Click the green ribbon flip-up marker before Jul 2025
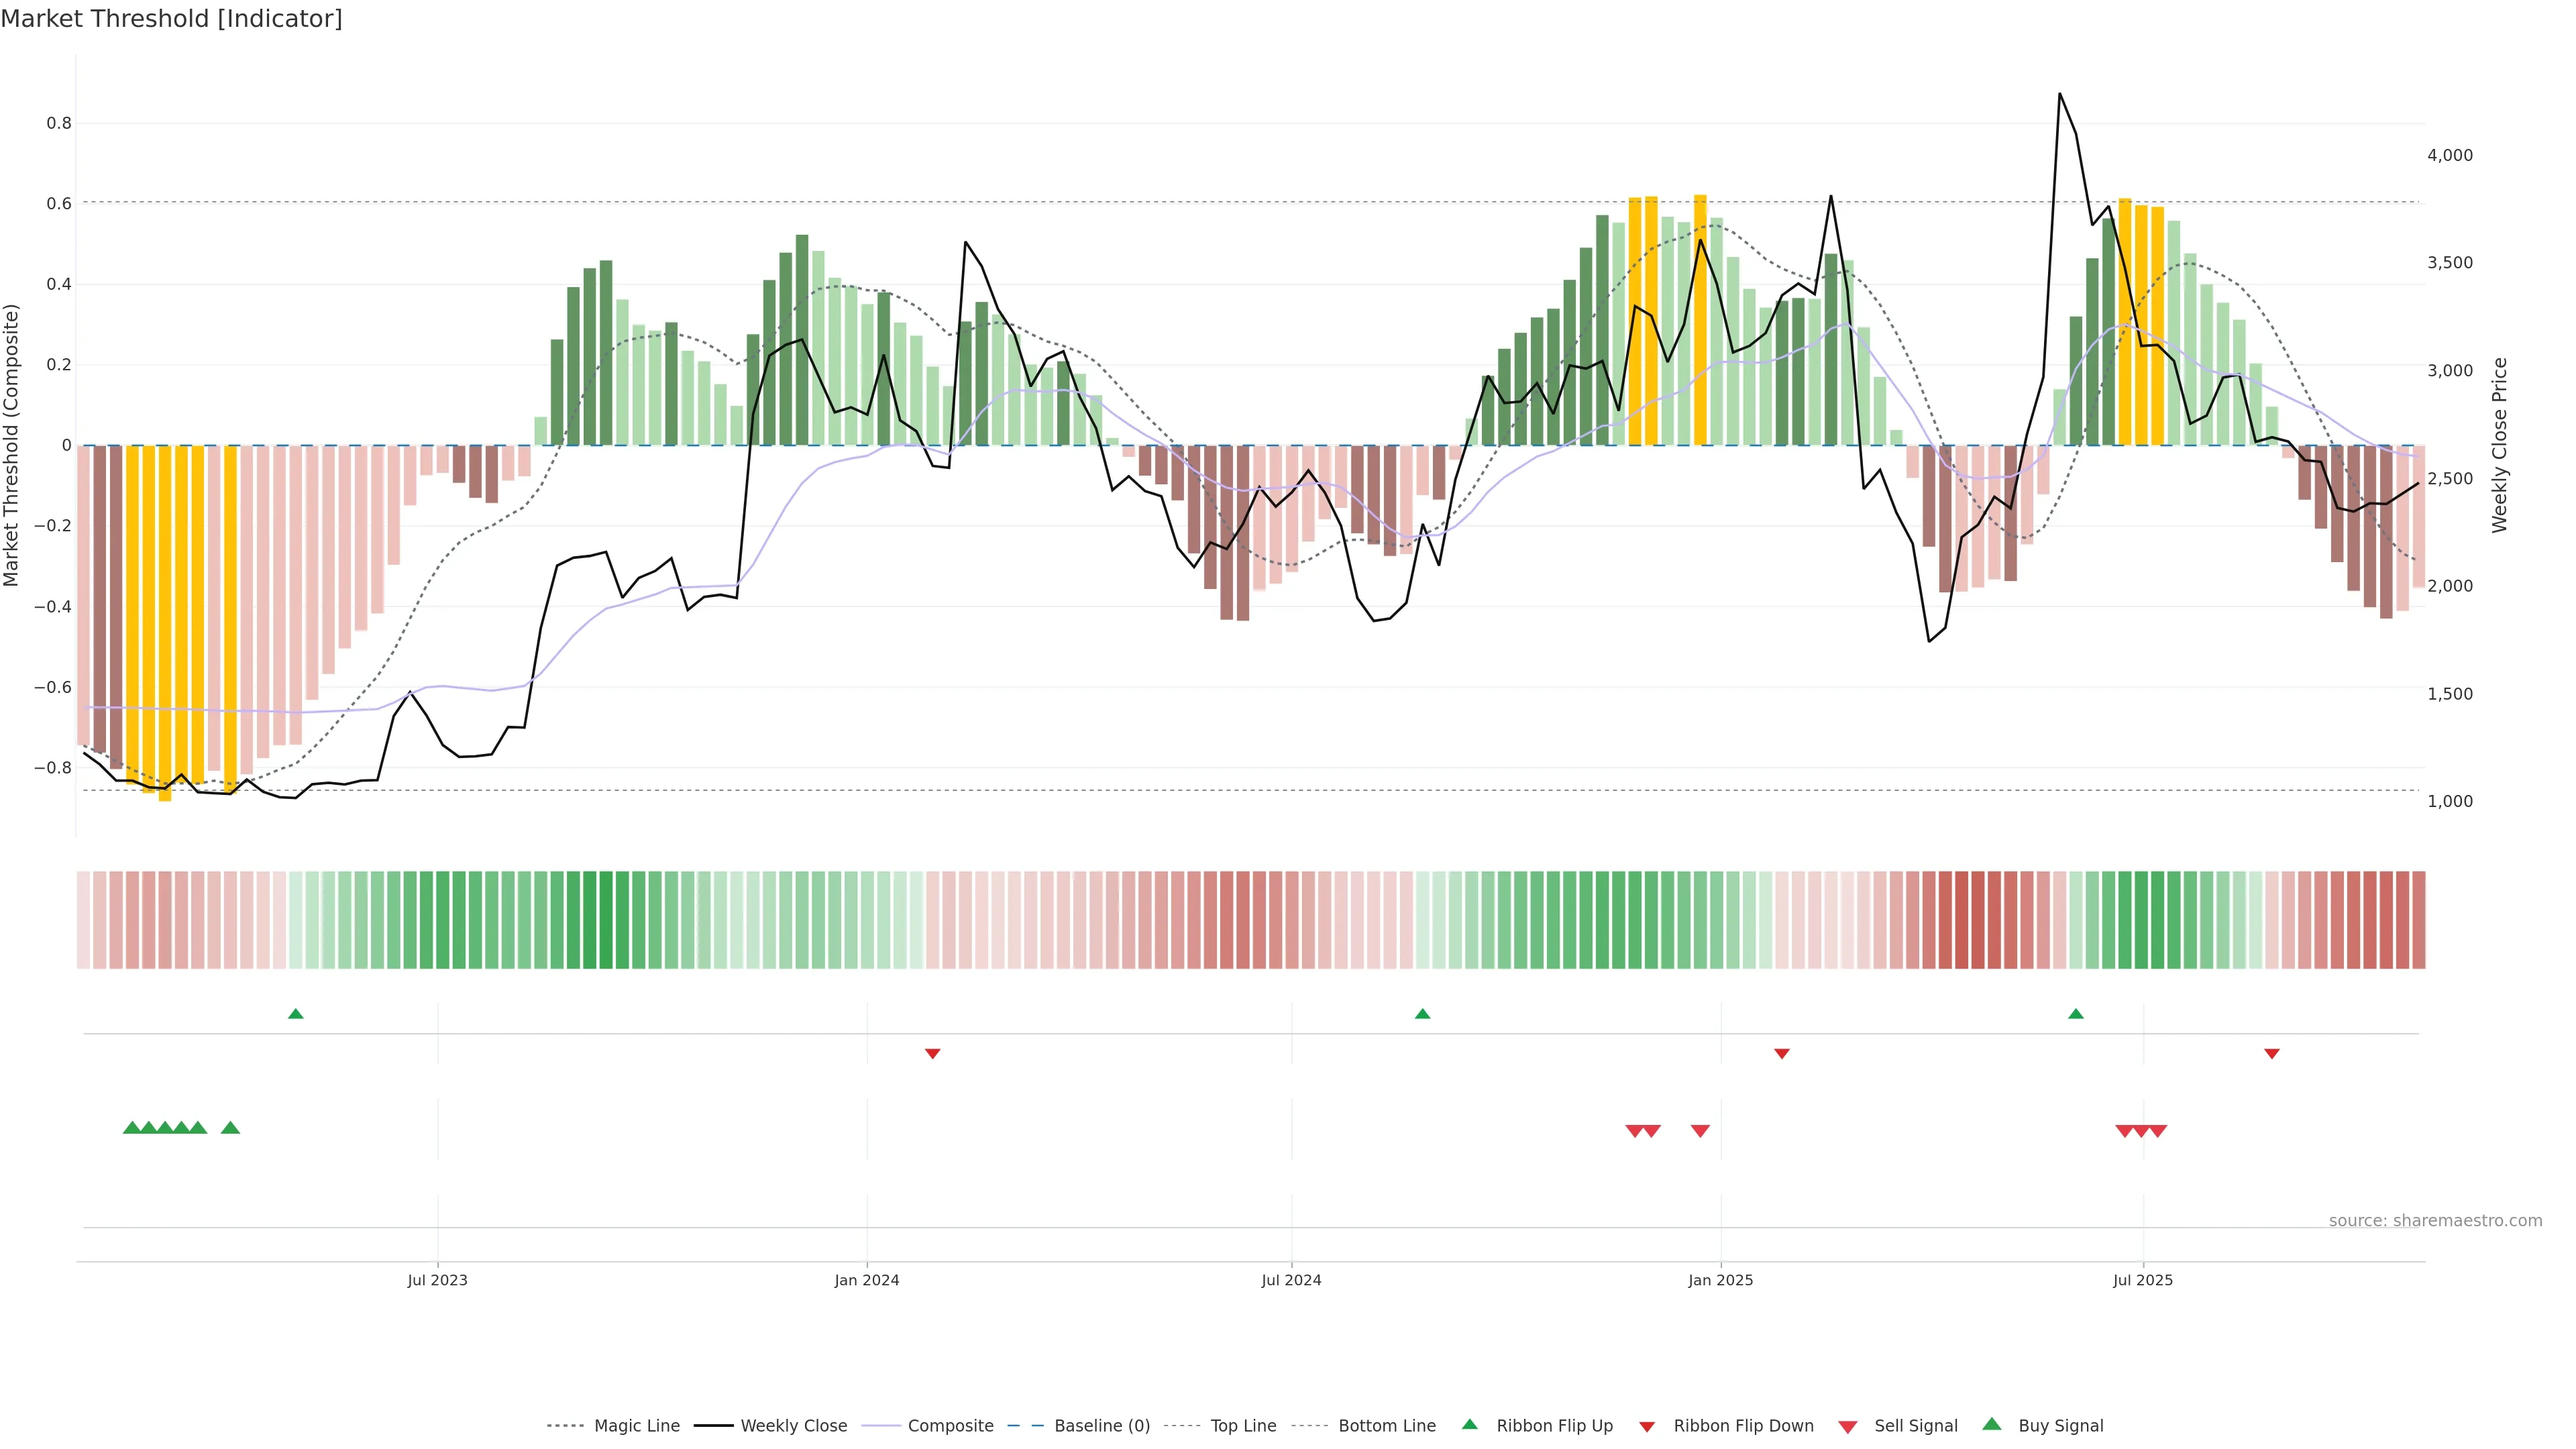The image size is (2576, 1449). tap(2076, 1014)
